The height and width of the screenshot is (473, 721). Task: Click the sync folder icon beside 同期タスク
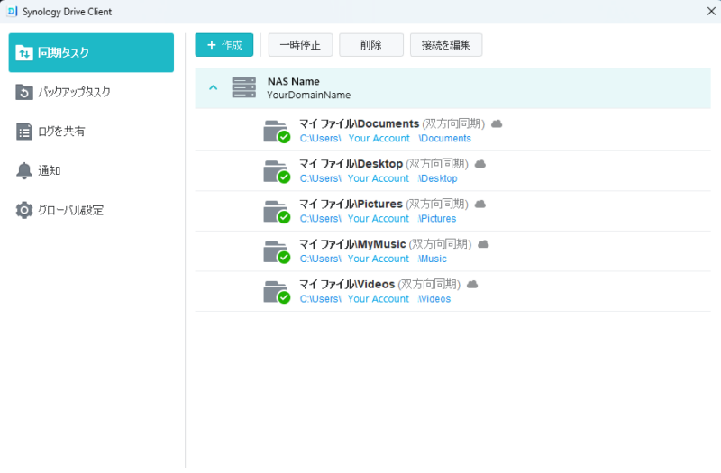(24, 53)
